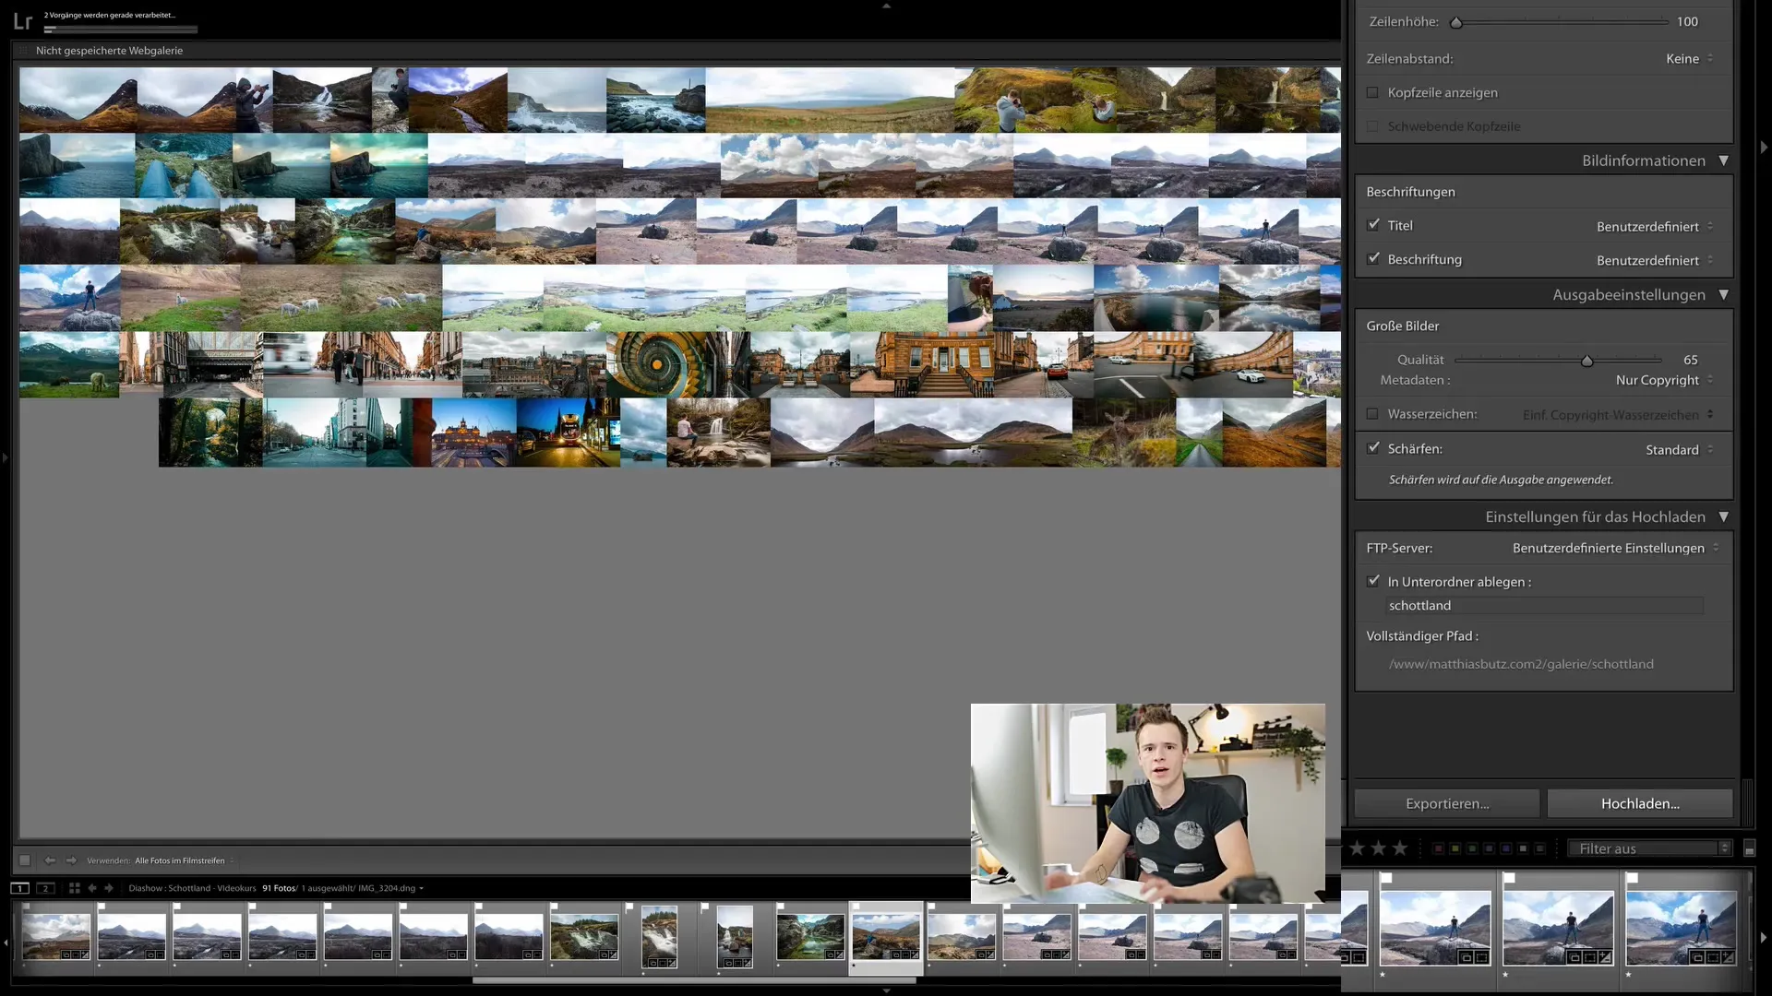Click the horizontal filmstrip scrollbar

point(694,980)
